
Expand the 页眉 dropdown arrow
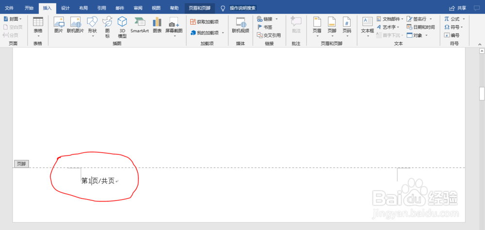317,36
